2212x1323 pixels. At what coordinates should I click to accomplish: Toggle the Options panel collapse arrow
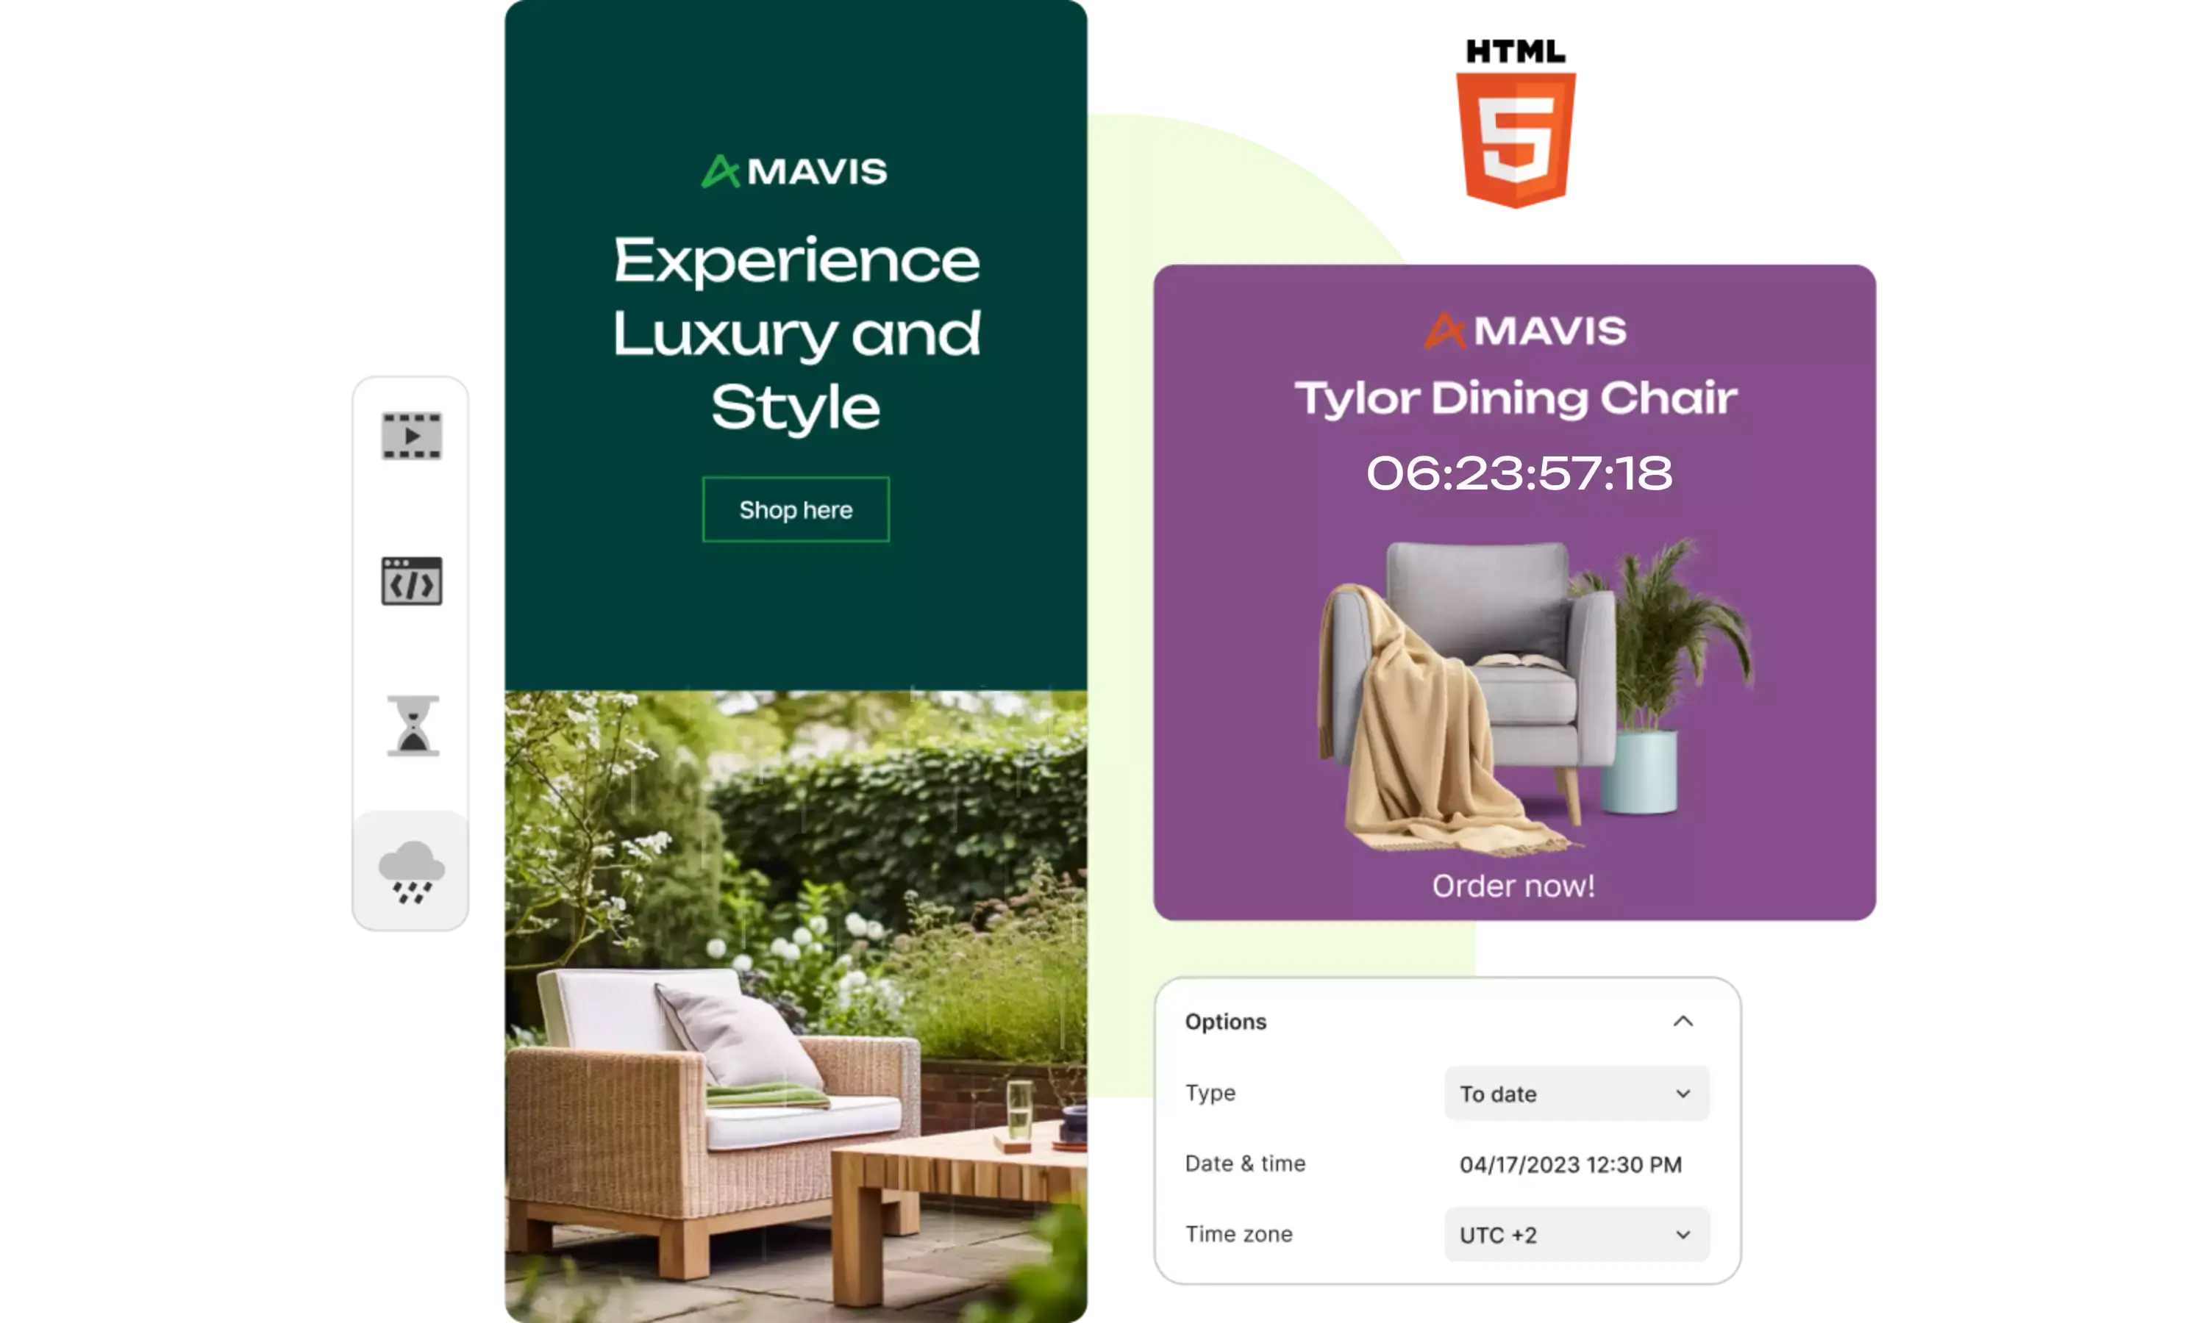1681,1022
